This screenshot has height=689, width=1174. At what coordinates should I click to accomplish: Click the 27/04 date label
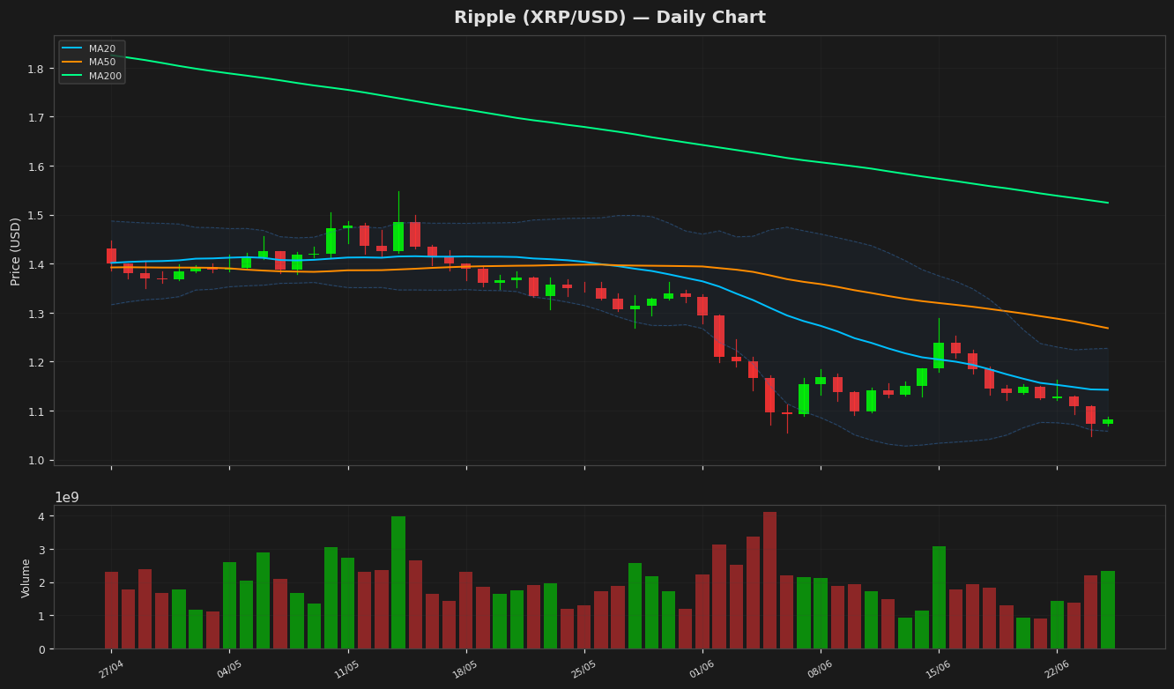111,669
